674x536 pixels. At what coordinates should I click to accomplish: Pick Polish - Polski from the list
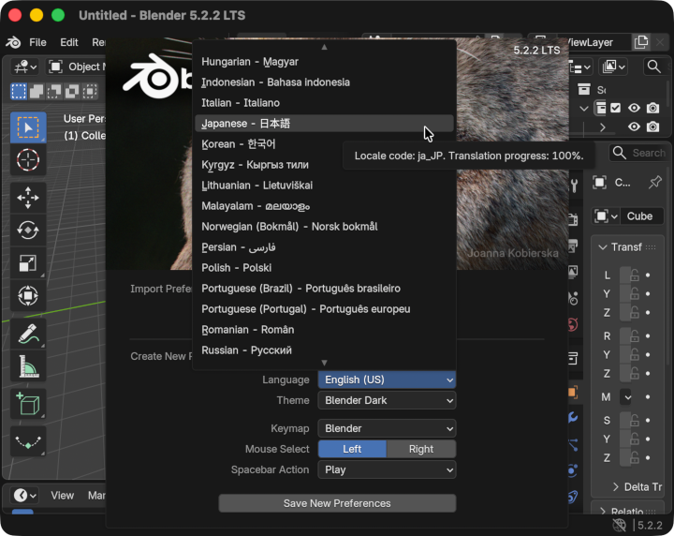click(x=325, y=268)
